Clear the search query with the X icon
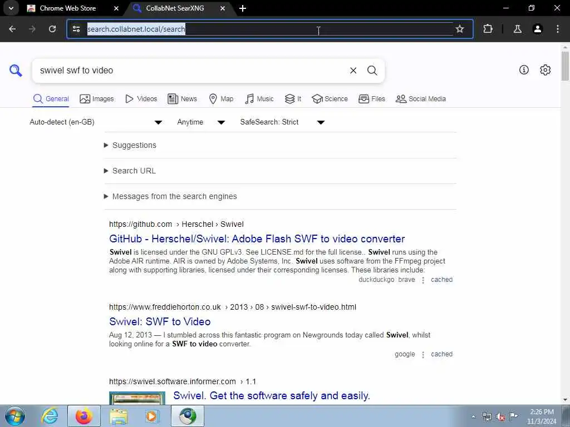This screenshot has height=427, width=570. pyautogui.click(x=353, y=71)
